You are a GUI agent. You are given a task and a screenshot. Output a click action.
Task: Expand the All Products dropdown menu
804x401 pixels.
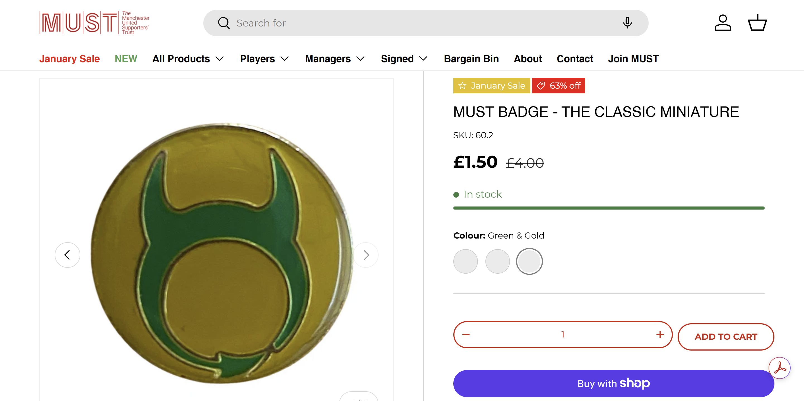coord(188,59)
